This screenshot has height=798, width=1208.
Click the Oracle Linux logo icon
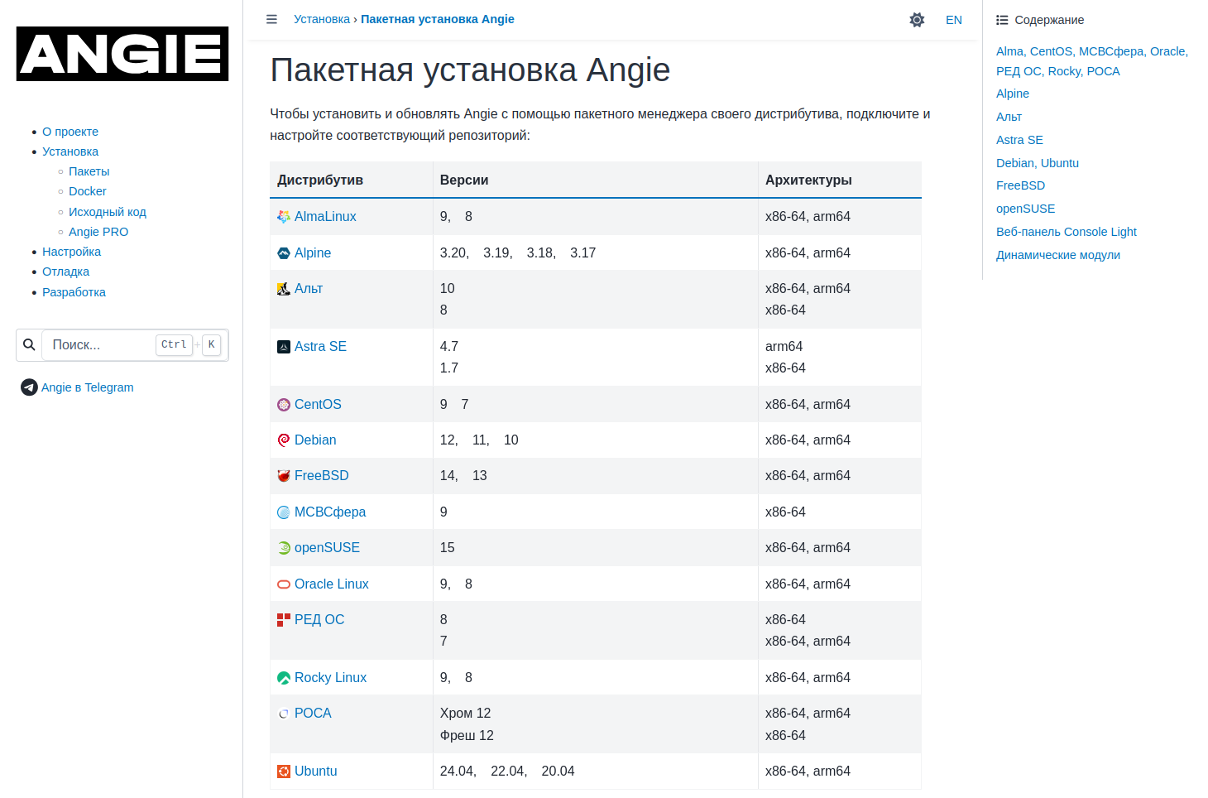[x=284, y=584]
